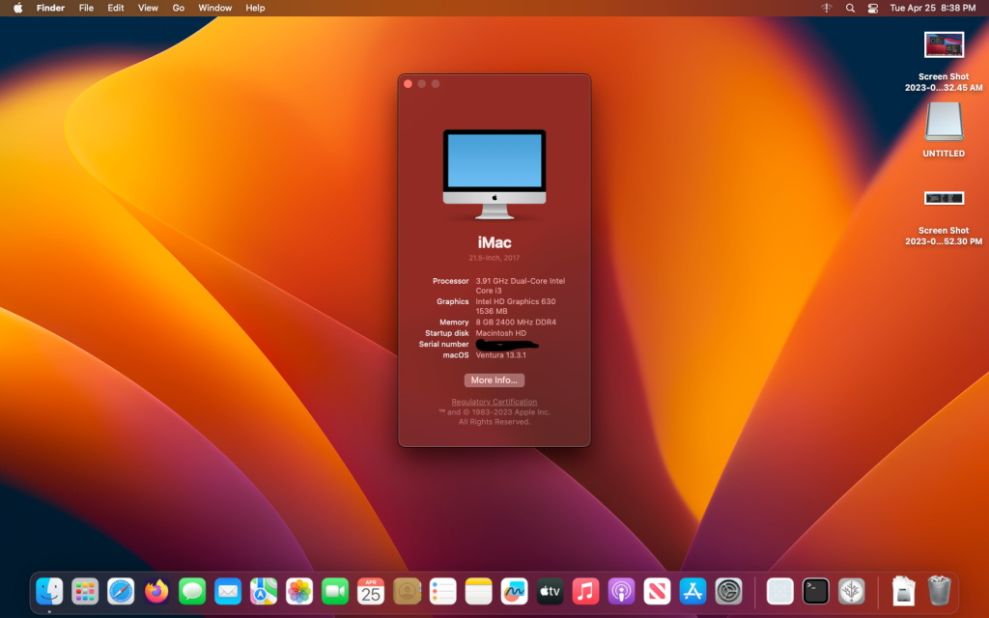Open the Window menu
The image size is (989, 618).
[x=214, y=8]
